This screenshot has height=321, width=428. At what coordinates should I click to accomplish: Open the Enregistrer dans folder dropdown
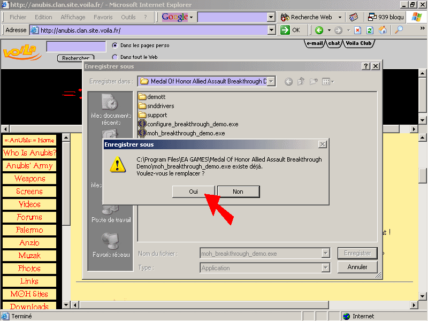point(271,81)
